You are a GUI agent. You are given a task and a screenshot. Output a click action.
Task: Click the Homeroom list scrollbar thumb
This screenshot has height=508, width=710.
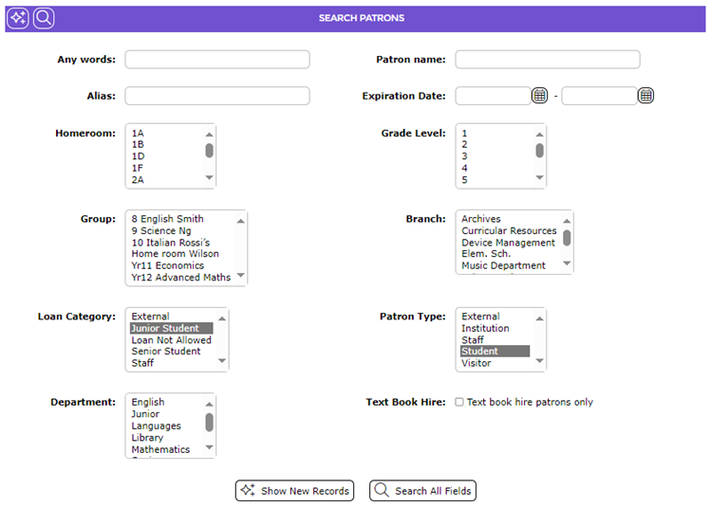(x=209, y=151)
